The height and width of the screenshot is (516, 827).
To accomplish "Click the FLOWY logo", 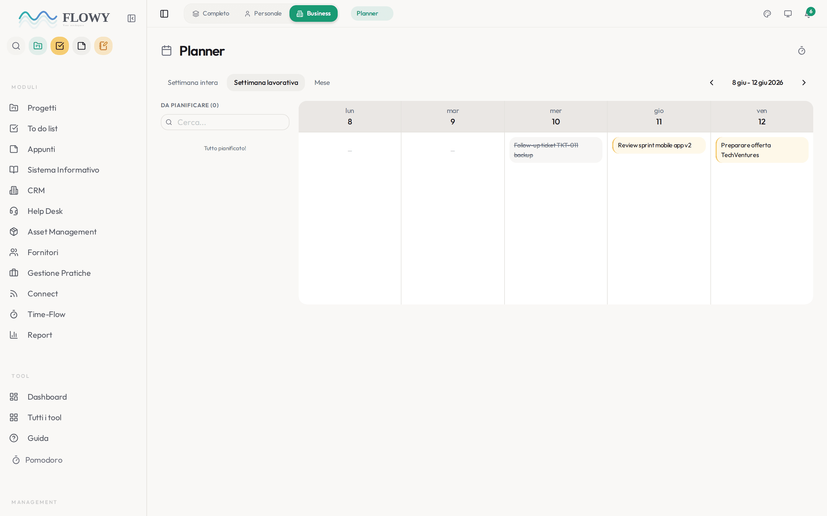I will [x=64, y=19].
